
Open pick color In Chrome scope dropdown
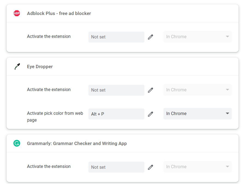tap(198, 114)
